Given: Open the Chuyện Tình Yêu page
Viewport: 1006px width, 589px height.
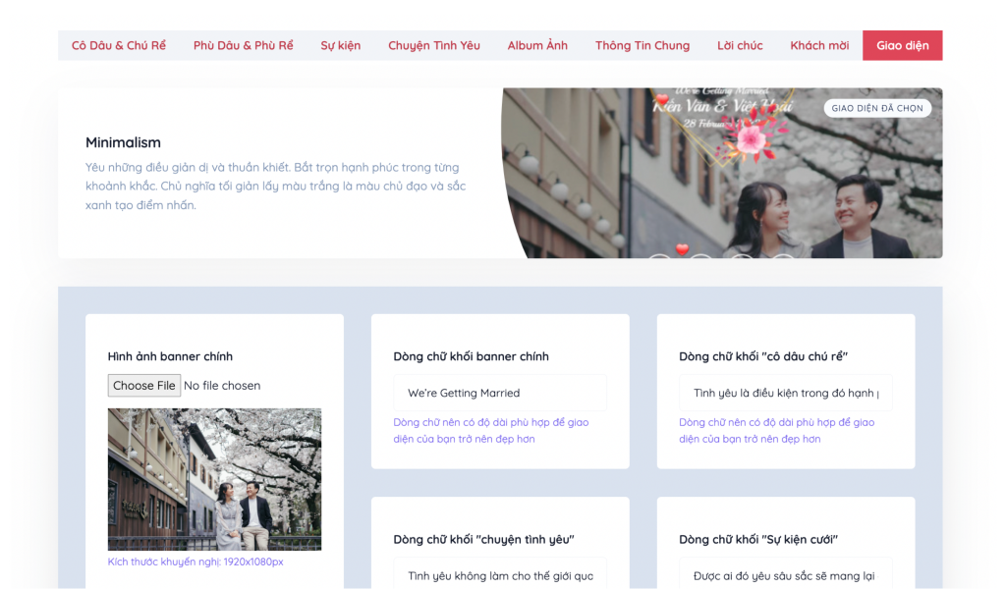Looking at the screenshot, I should click(433, 45).
